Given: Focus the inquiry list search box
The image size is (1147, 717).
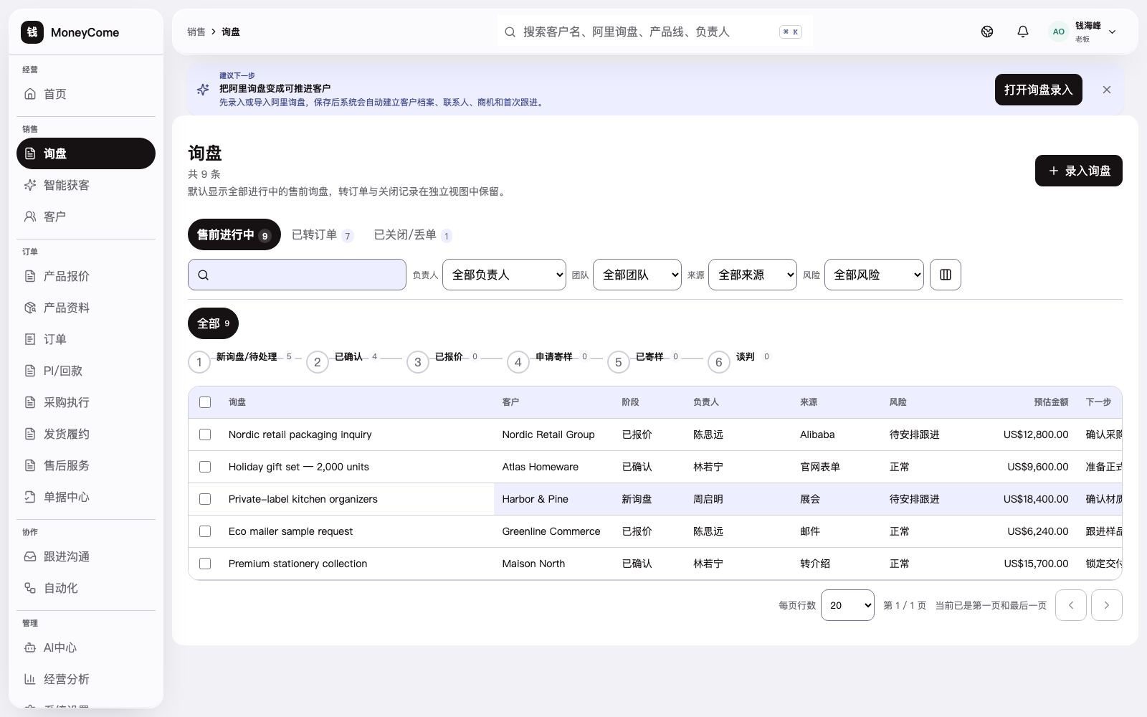Looking at the screenshot, I should (297, 275).
